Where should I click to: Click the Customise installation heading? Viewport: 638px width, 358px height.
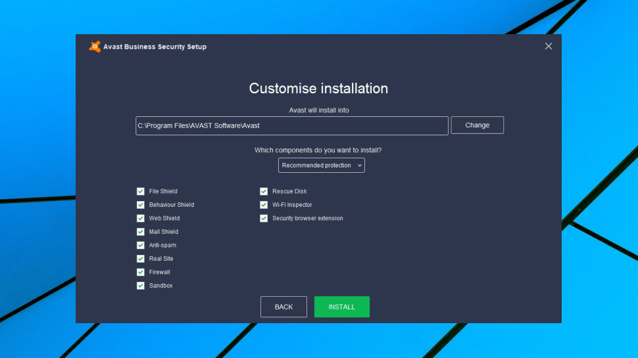(318, 89)
